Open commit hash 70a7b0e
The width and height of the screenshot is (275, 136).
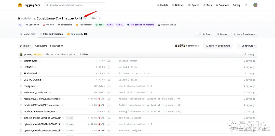tap(84, 54)
